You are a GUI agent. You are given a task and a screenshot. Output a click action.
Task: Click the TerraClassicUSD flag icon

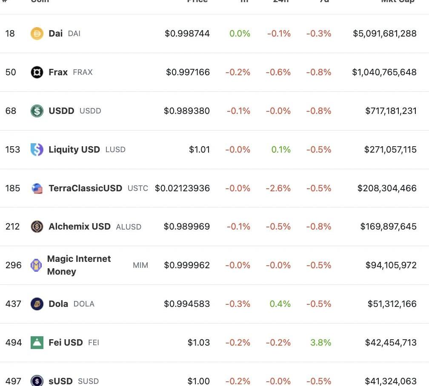[x=37, y=188]
